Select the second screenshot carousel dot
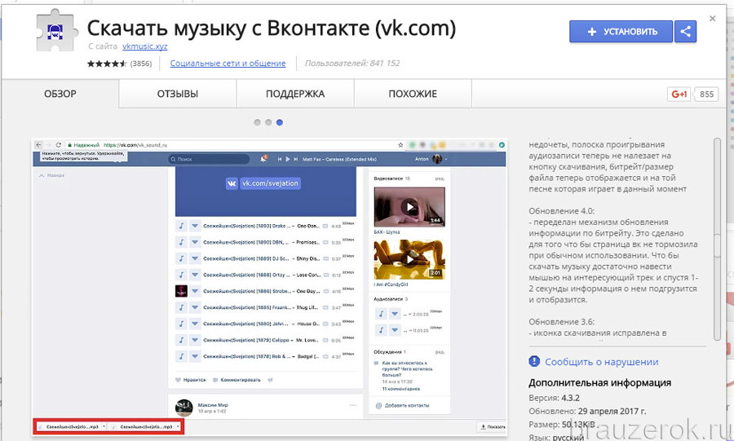Viewport: 734px width, 441px height. point(268,122)
